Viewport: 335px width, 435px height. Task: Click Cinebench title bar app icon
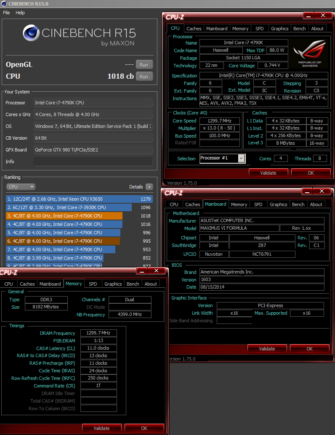pos(4,4)
